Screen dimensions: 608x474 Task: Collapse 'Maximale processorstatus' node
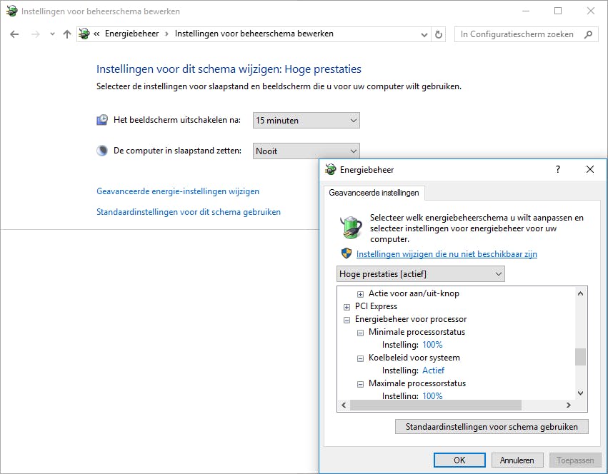(x=360, y=384)
